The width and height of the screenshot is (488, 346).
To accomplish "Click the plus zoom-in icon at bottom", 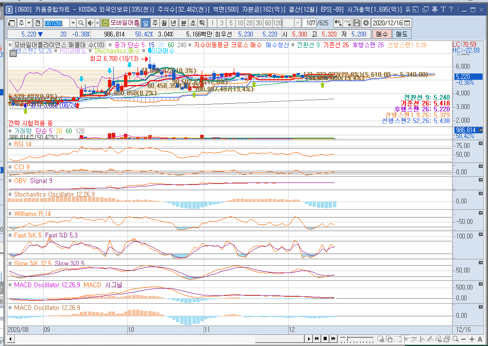I will [x=472, y=339].
